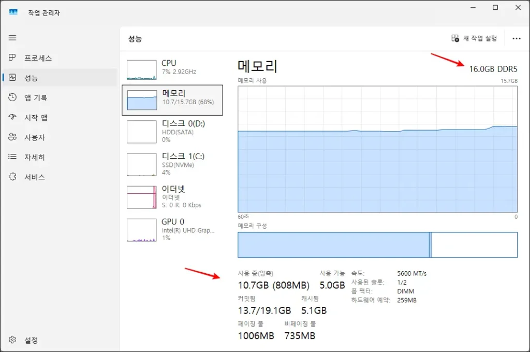
Task: Open 설정 at sidebar bottom
Action: [x=60, y=340]
